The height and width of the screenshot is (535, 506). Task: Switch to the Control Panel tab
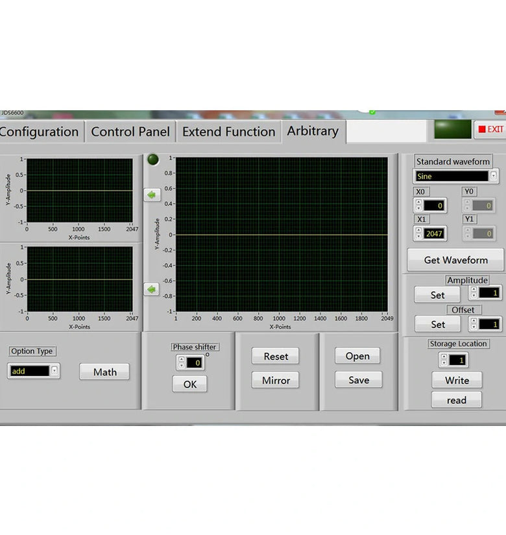(x=130, y=132)
